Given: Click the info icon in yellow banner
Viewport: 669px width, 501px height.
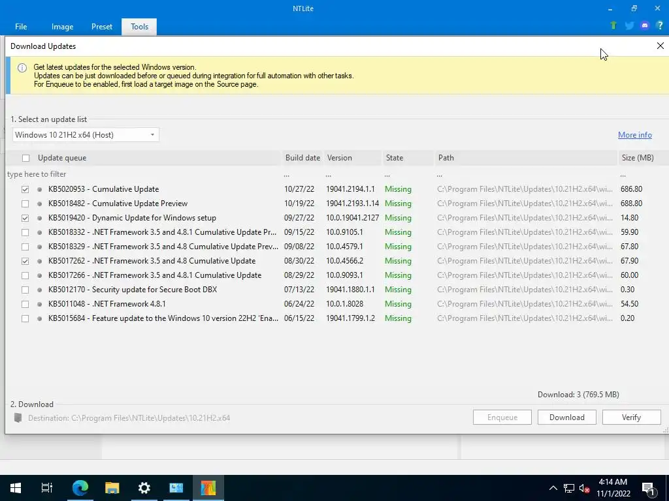Looking at the screenshot, I should (x=22, y=68).
